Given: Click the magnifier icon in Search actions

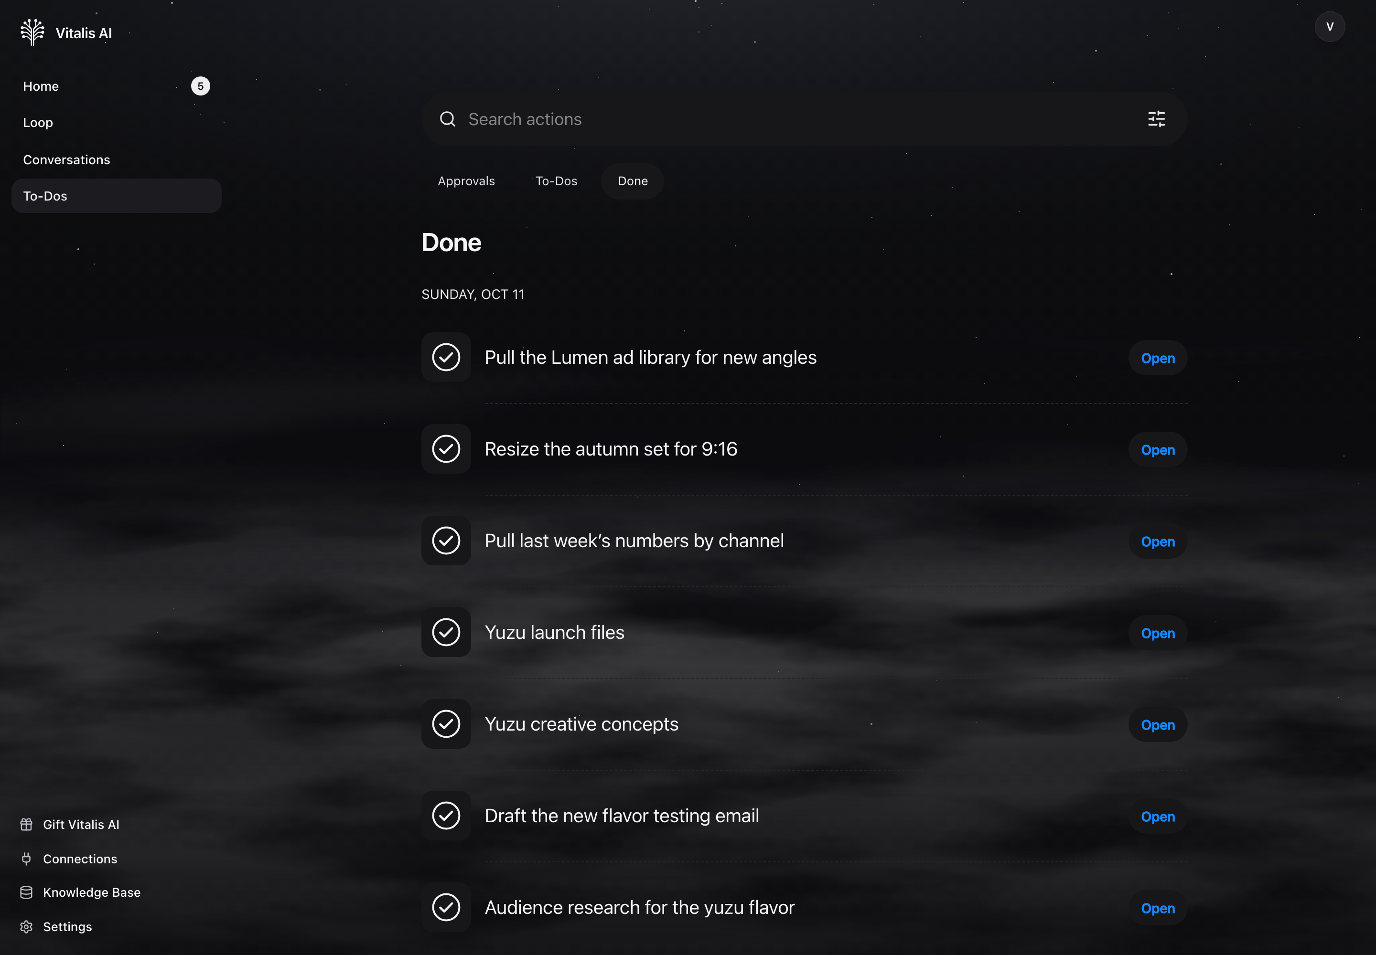Looking at the screenshot, I should point(447,119).
